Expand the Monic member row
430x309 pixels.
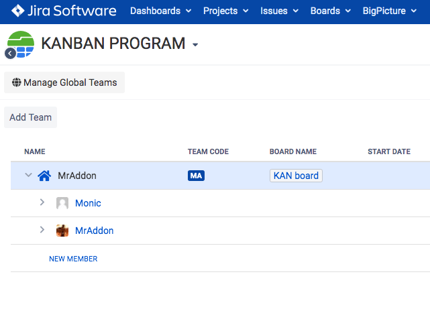42,202
